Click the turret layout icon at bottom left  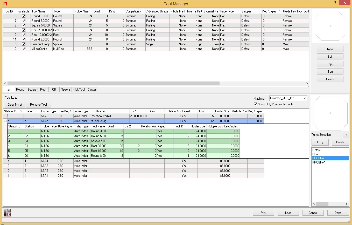tap(7, 213)
